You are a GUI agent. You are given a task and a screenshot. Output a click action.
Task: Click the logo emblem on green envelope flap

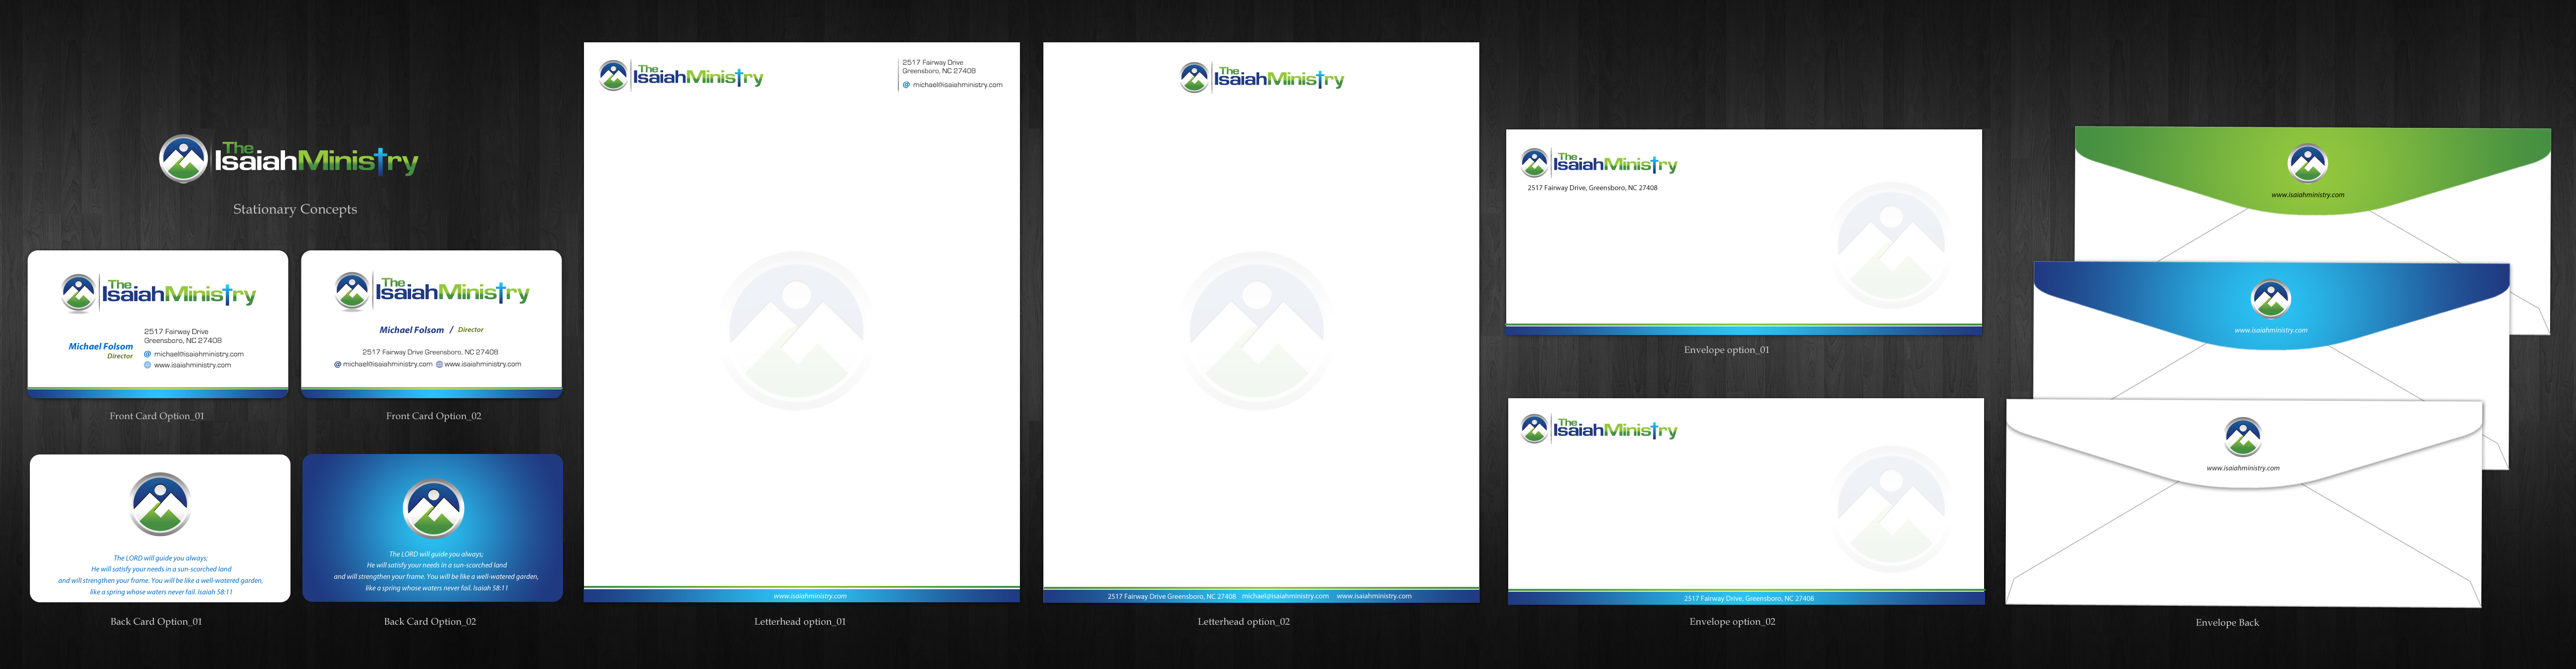(x=2308, y=163)
